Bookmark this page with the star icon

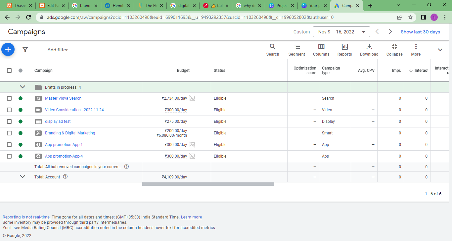(x=410, y=17)
